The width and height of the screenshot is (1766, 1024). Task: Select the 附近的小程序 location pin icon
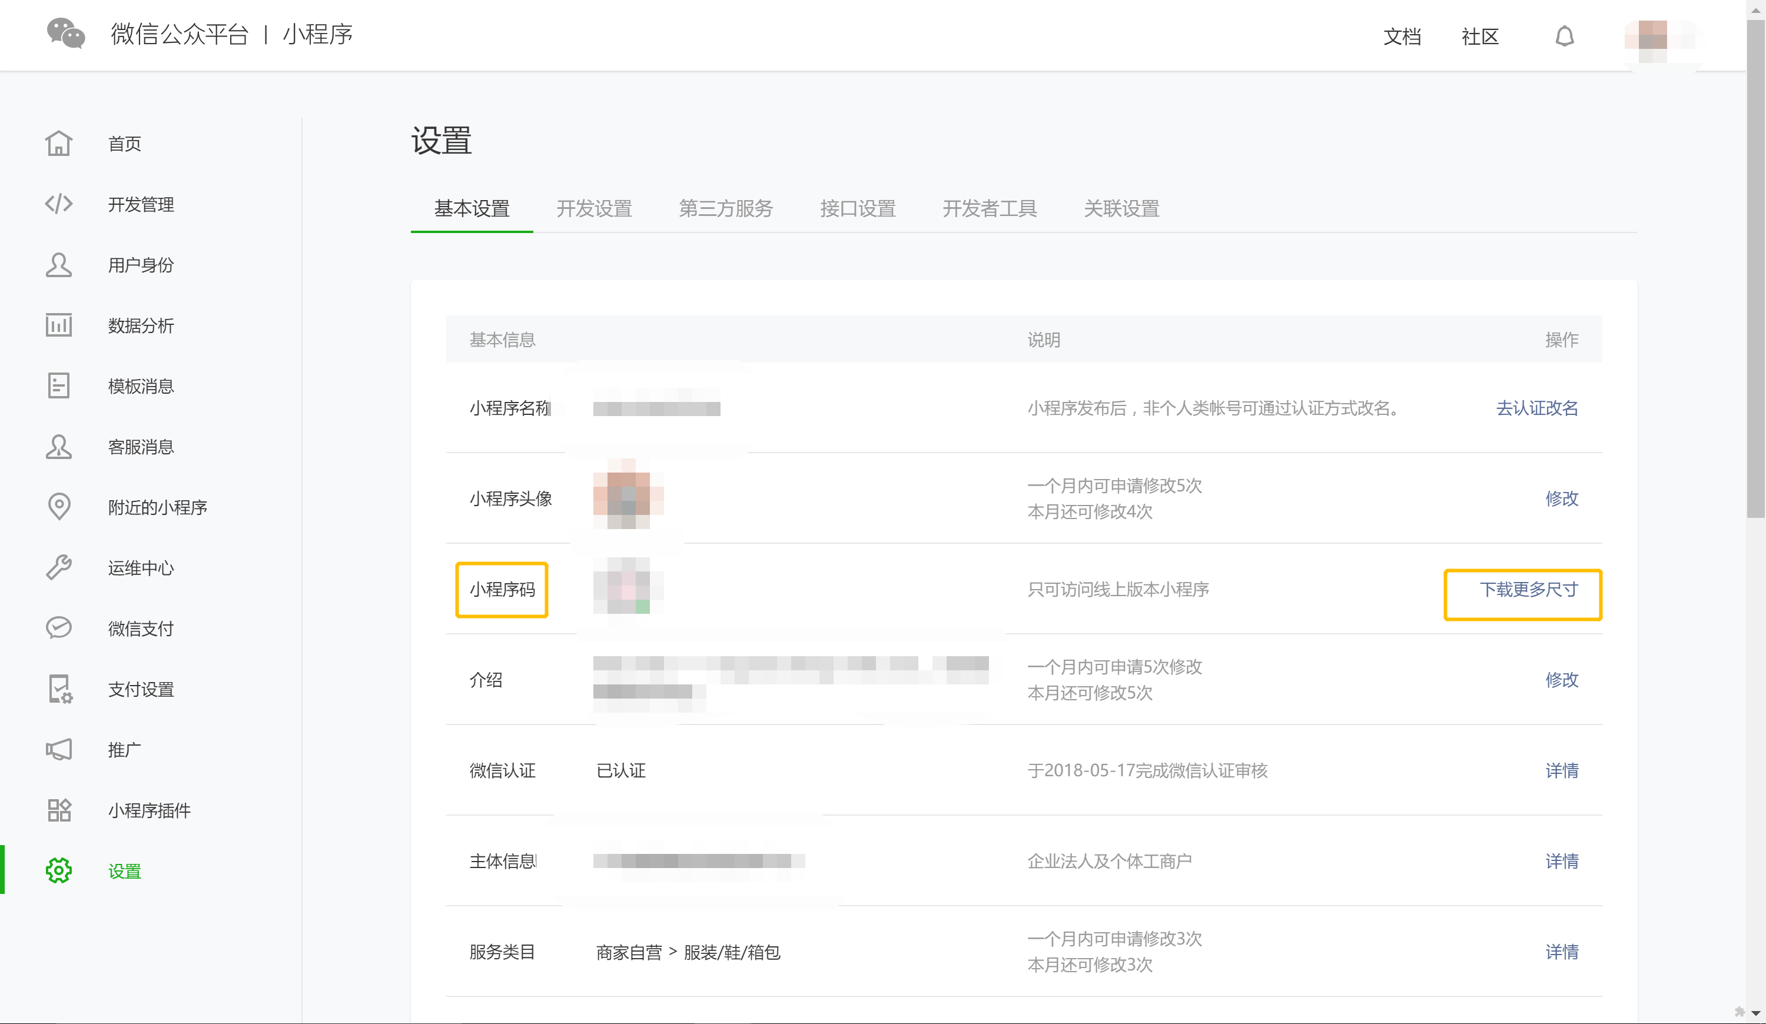pyautogui.click(x=59, y=506)
